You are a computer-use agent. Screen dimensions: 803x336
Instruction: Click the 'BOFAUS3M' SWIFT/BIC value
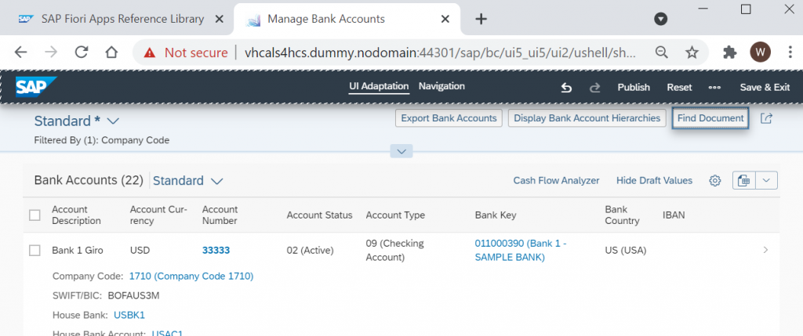click(x=133, y=295)
